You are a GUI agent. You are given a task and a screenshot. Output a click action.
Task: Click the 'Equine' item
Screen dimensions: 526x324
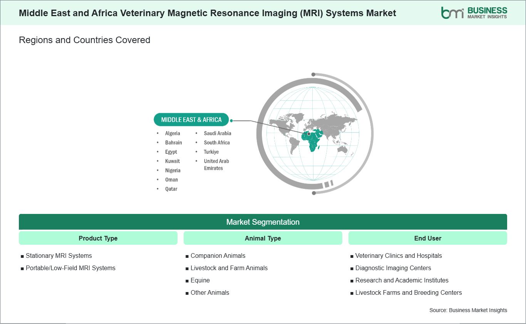click(200, 280)
